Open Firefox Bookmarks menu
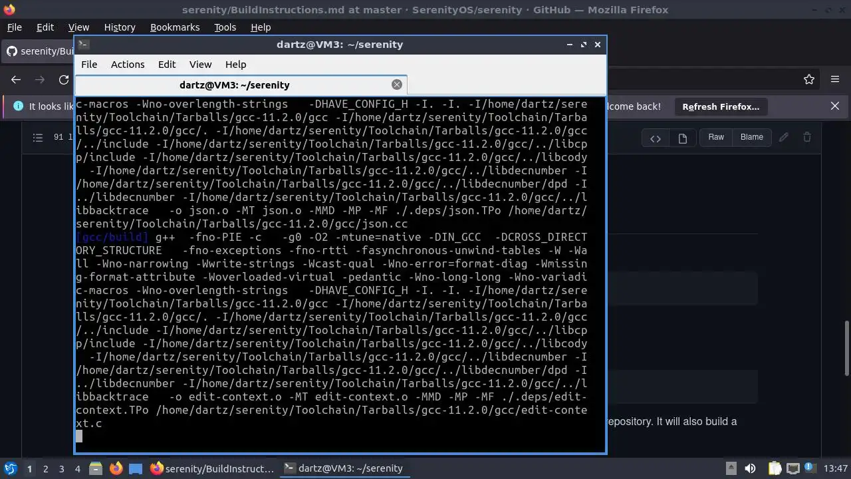This screenshot has width=851, height=479. coord(175,27)
